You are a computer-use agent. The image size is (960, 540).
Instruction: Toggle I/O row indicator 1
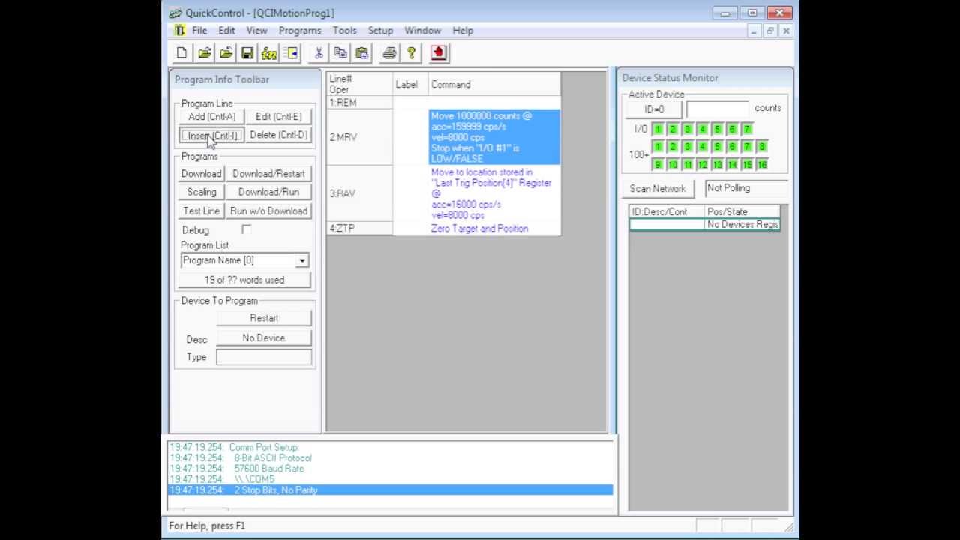(658, 129)
